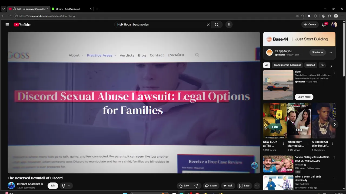Open the browser extensions puzzle icon

315,16
